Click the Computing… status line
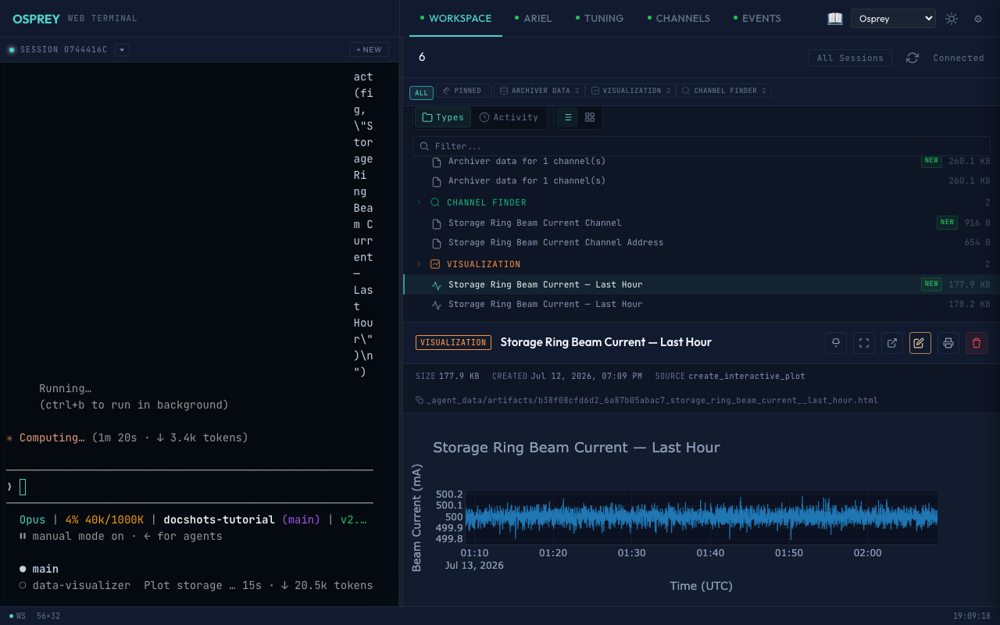1000x625 pixels. click(127, 437)
